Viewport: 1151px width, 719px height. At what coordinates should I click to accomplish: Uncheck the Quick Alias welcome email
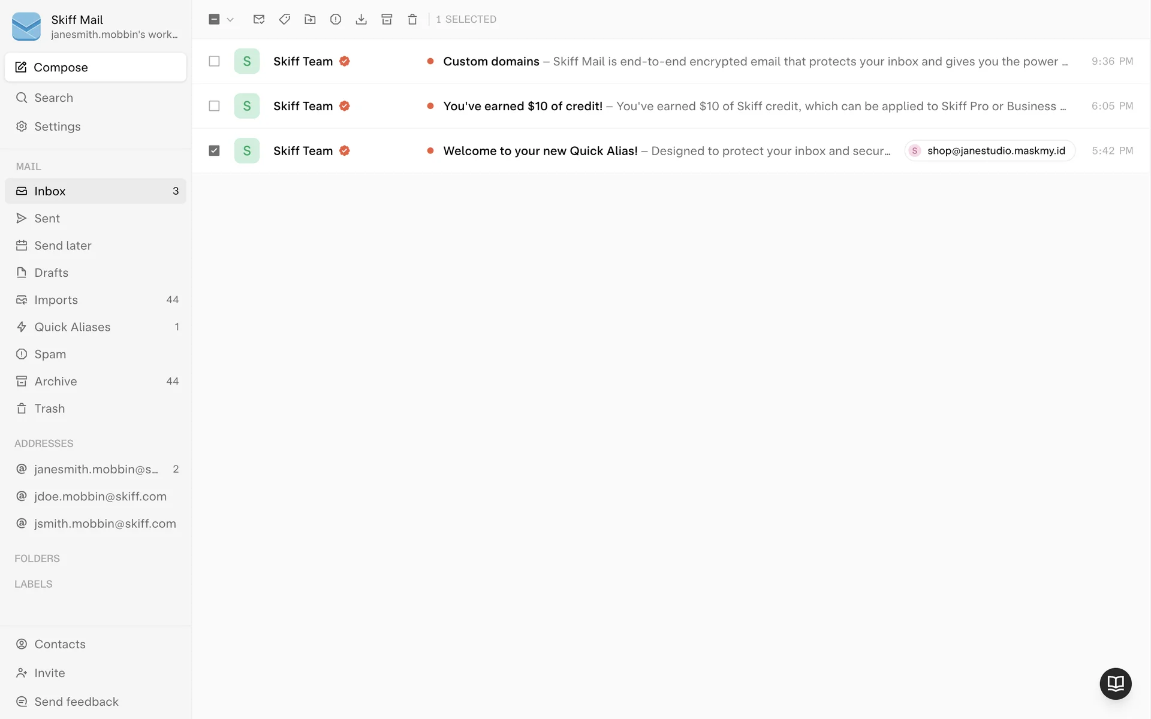tap(214, 150)
